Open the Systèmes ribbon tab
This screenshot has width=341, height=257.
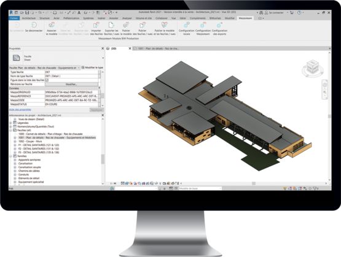pos(88,18)
